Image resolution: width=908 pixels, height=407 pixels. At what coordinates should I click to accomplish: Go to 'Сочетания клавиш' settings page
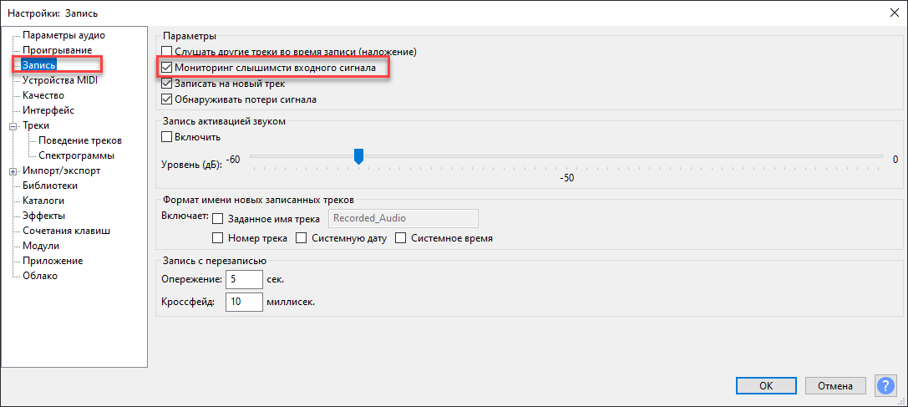(x=66, y=231)
